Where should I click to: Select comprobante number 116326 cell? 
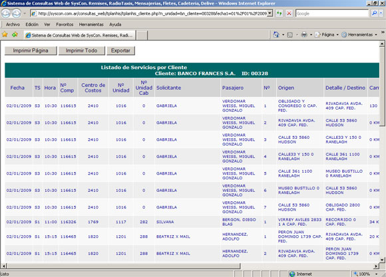pyautogui.click(x=68, y=222)
